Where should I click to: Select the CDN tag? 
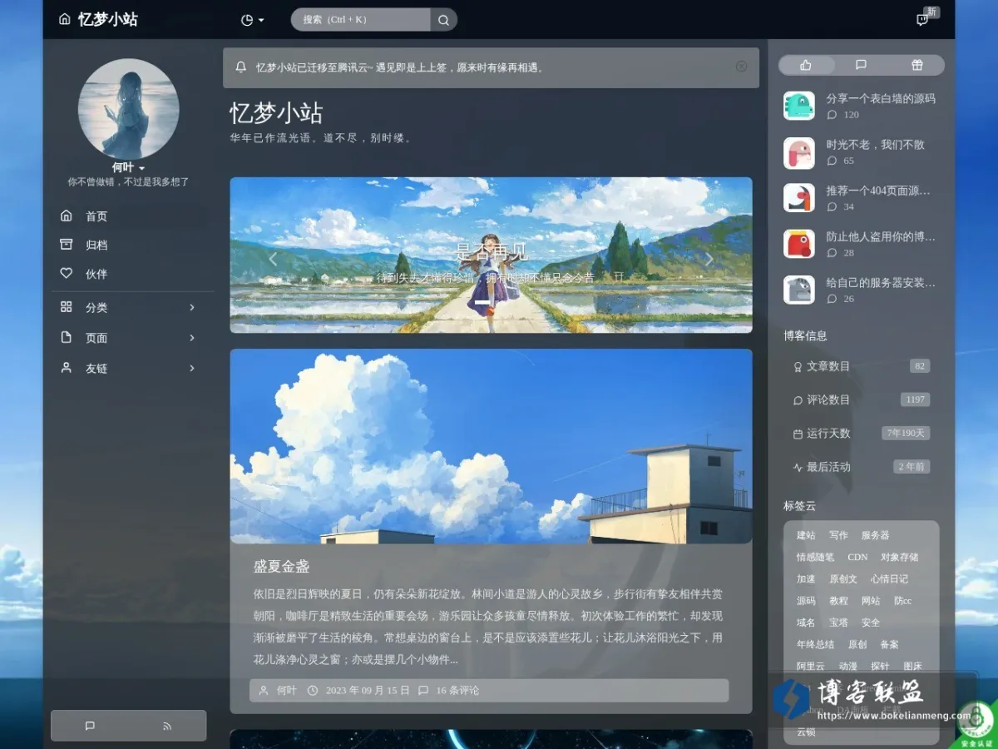[857, 557]
